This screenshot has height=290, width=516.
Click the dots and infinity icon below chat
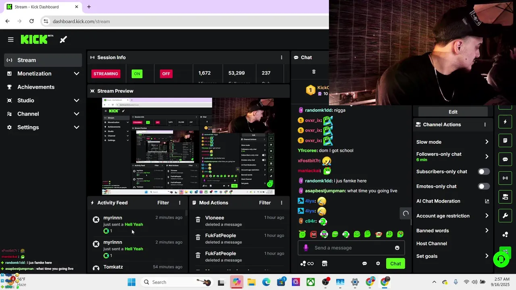point(307,263)
